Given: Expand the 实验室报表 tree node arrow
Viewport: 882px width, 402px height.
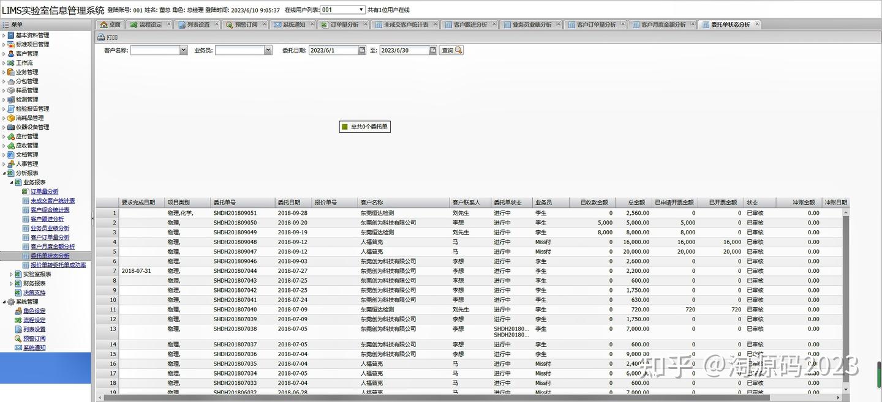Looking at the screenshot, I should point(11,274).
